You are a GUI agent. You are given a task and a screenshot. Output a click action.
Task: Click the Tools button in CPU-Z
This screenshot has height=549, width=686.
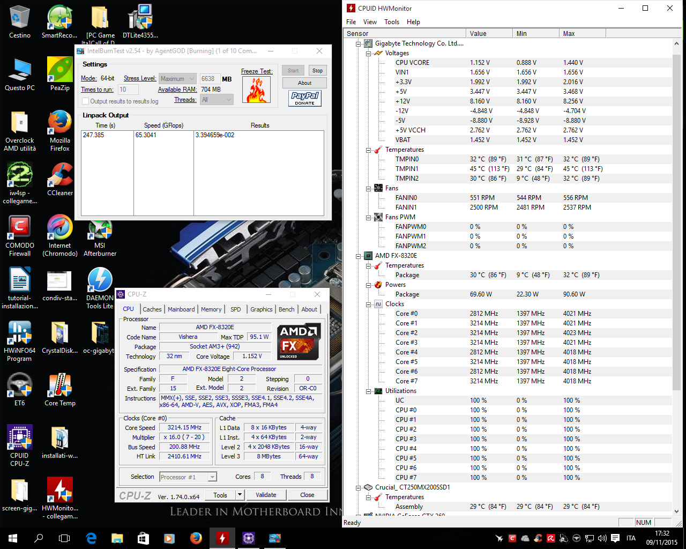(220, 495)
